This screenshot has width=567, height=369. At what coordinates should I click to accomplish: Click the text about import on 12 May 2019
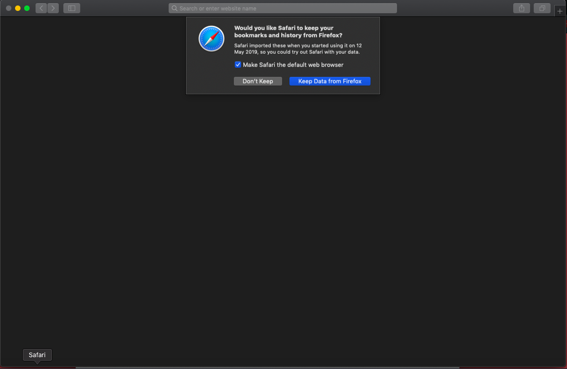[x=298, y=49]
